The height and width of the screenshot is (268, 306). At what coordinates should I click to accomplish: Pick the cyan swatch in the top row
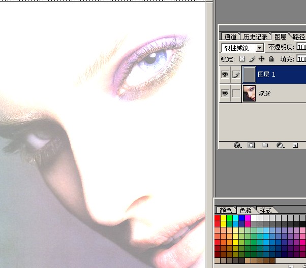click(235, 218)
